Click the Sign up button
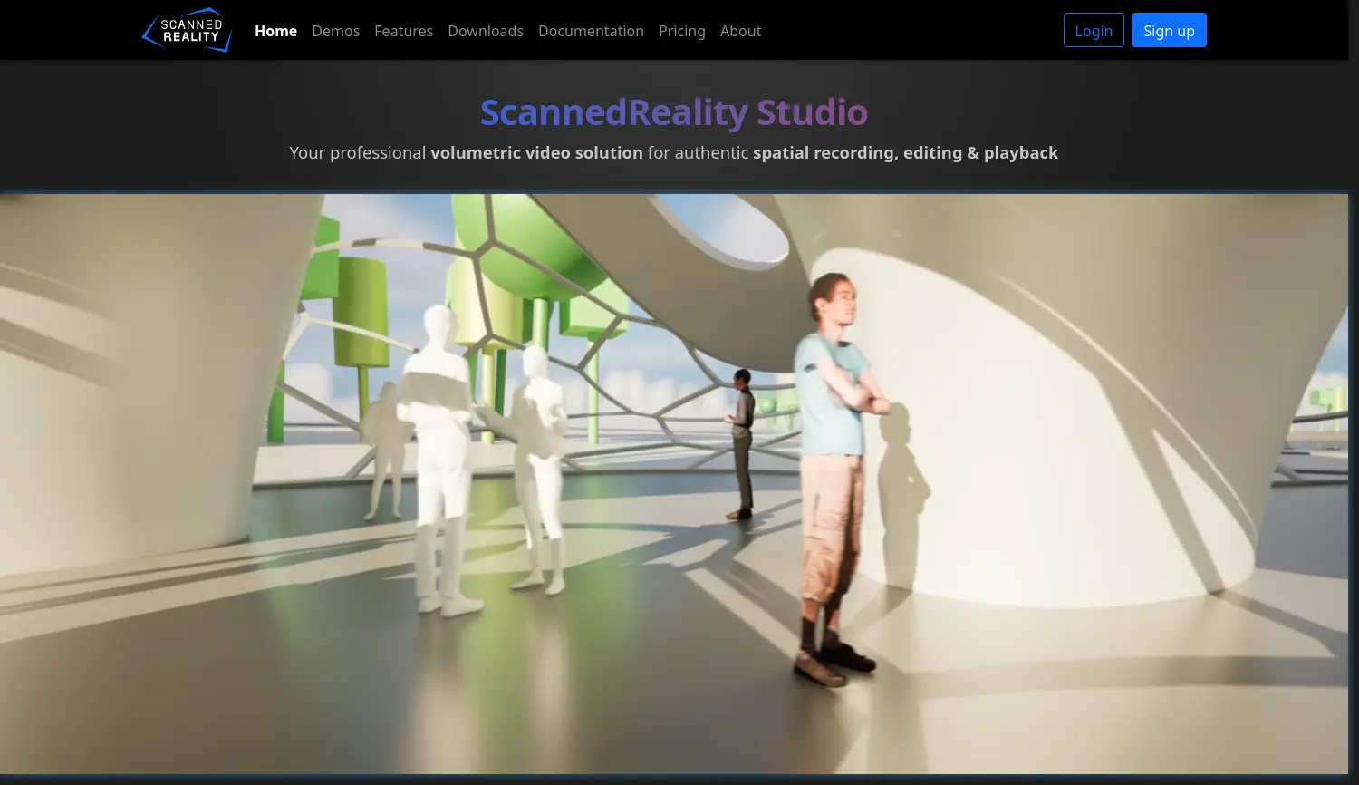 [1169, 30]
